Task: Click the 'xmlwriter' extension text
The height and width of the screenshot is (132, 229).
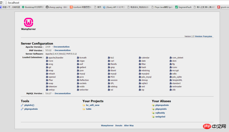Action: click(84, 90)
